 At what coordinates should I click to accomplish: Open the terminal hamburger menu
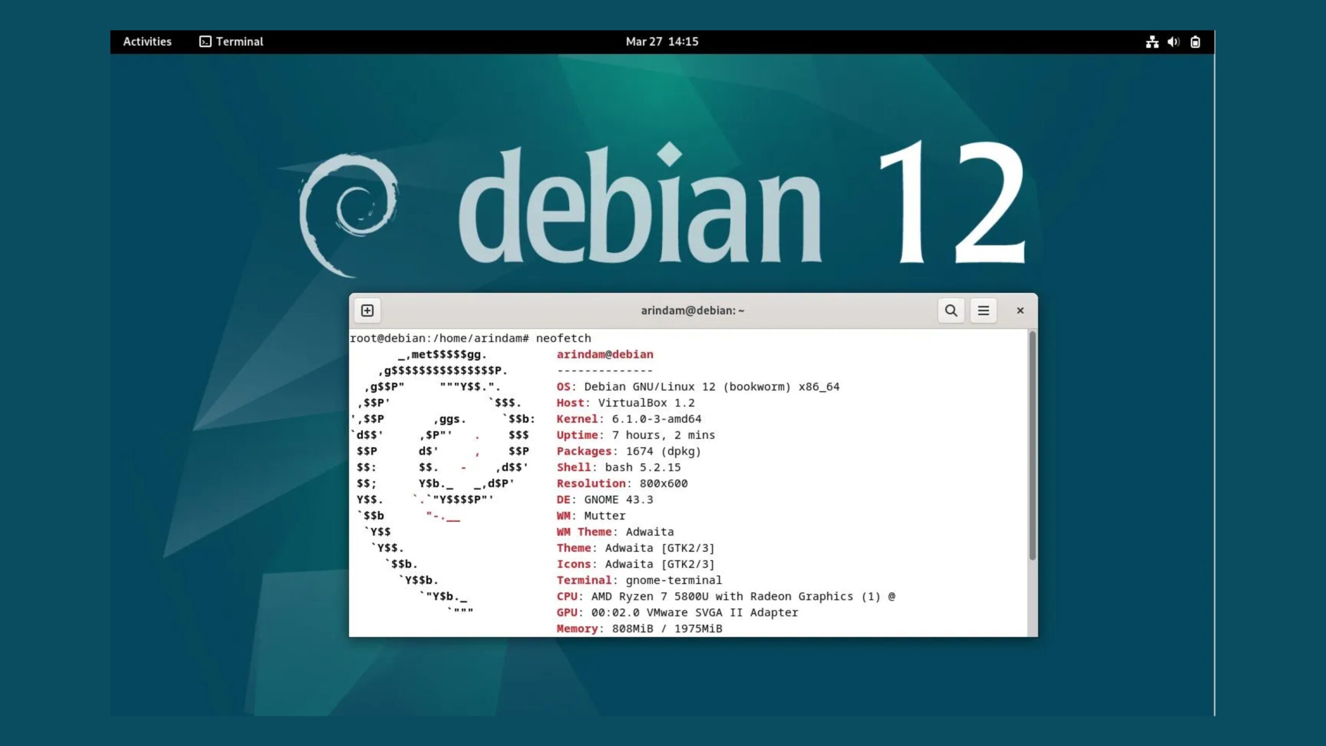click(x=983, y=310)
